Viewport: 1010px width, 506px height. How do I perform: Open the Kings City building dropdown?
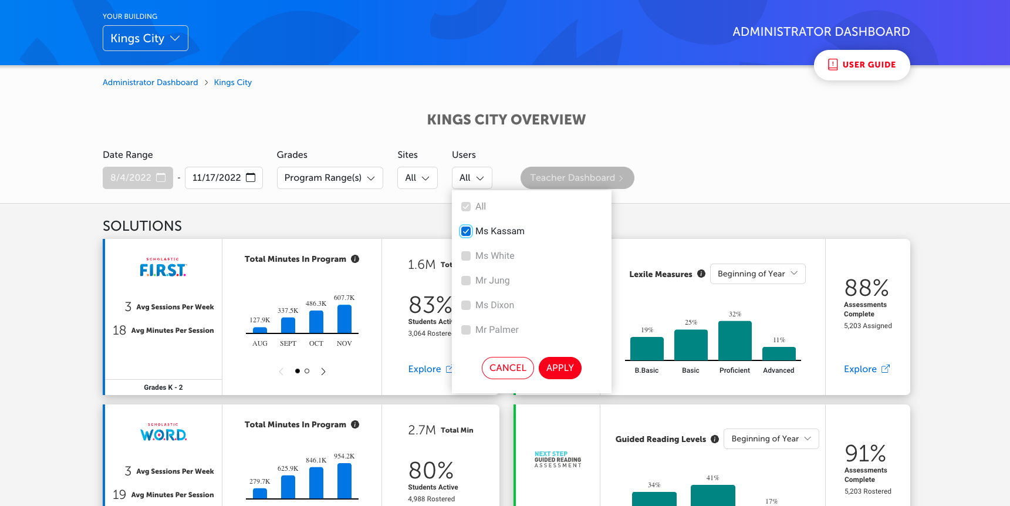click(x=146, y=38)
